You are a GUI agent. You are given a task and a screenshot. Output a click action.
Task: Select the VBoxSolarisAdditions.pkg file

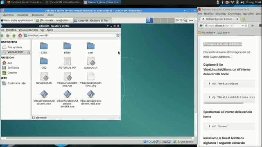pyautogui.click(x=90, y=79)
